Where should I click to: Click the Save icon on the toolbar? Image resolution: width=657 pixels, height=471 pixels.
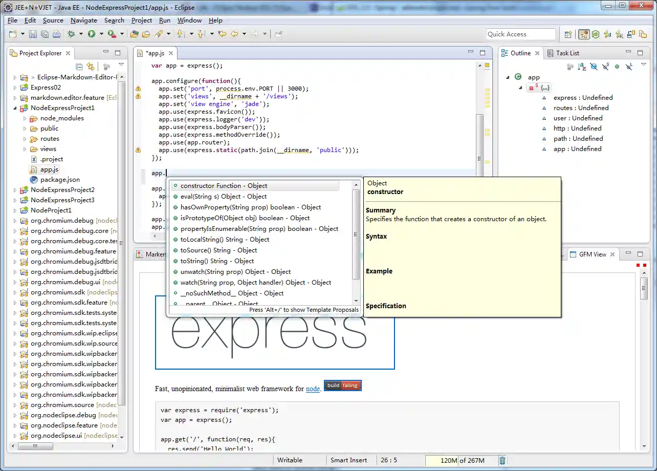click(33, 34)
